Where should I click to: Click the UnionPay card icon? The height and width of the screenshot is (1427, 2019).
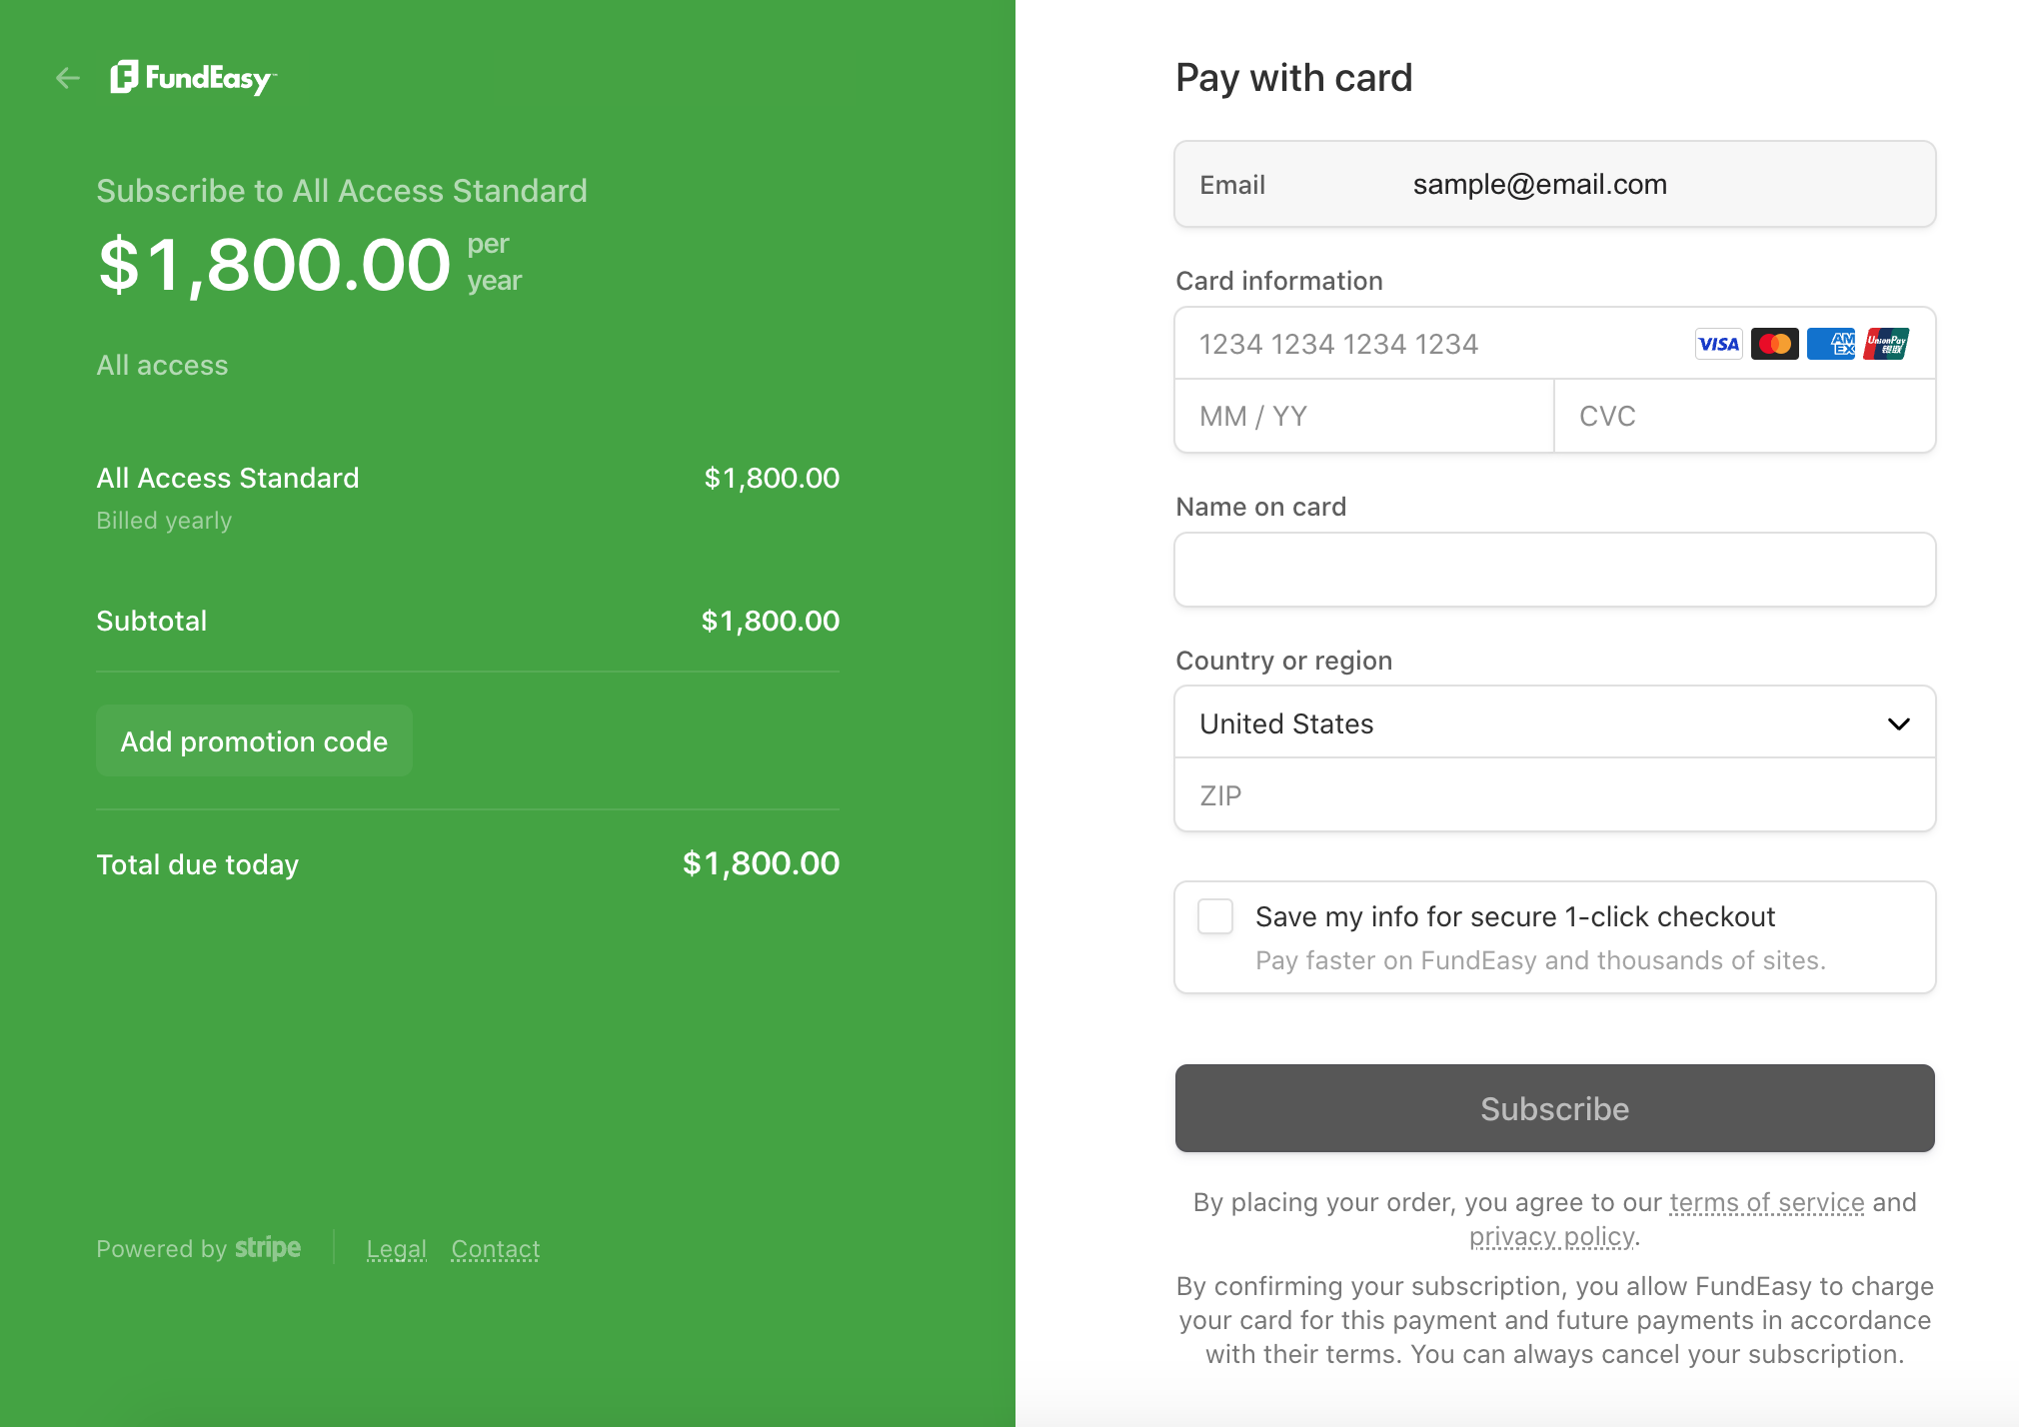(1886, 344)
